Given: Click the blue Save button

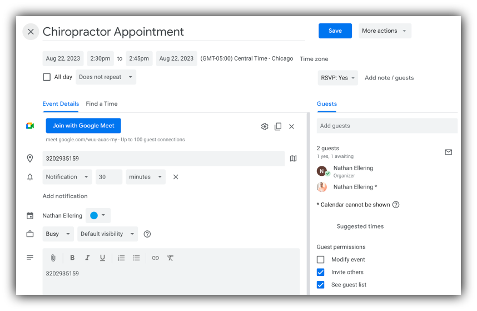Looking at the screenshot, I should click(x=335, y=31).
